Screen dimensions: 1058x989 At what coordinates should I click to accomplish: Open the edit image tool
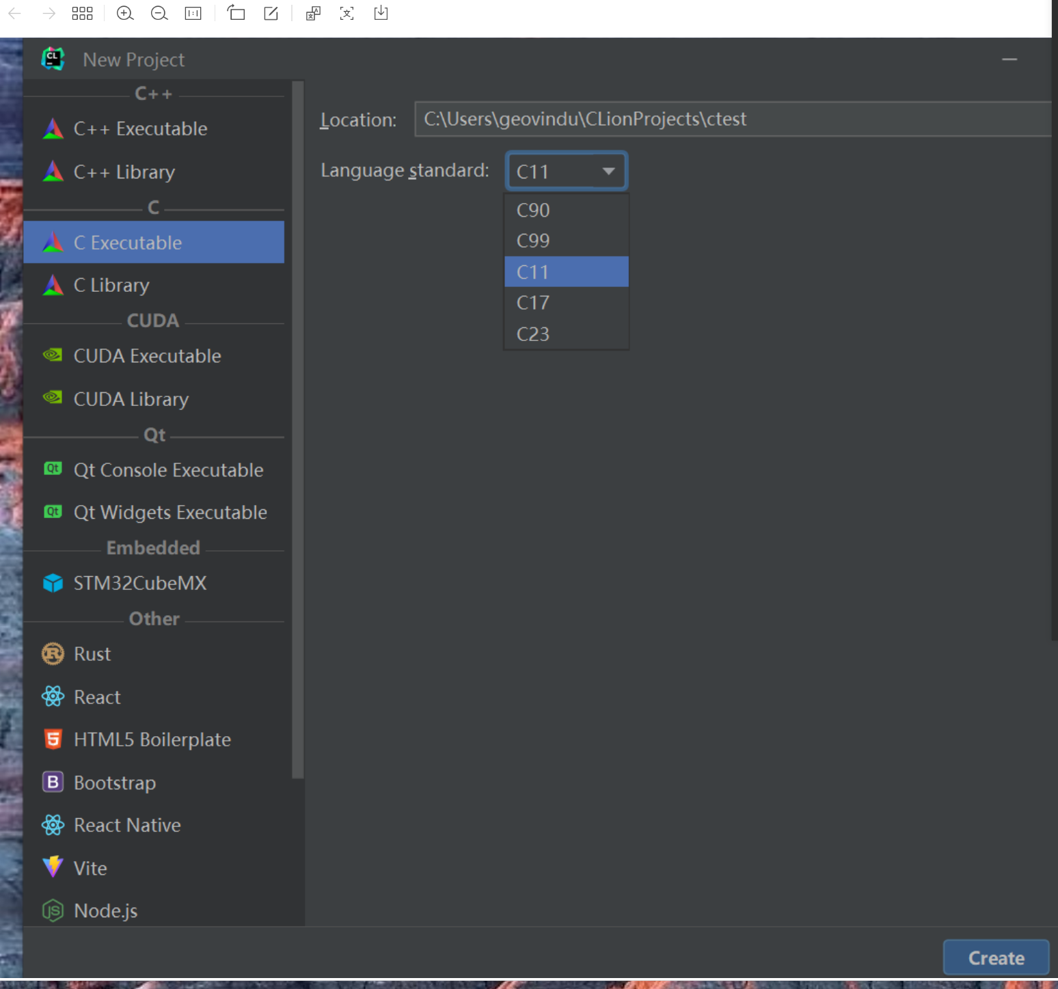(271, 13)
